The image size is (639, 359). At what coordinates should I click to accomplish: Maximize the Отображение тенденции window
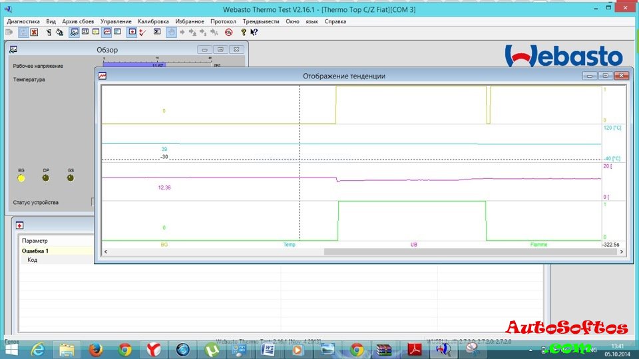coord(605,76)
